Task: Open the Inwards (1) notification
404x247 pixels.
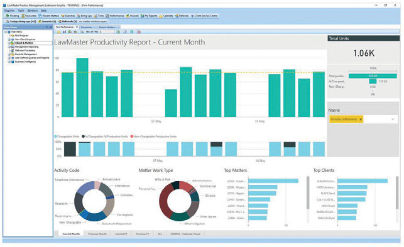Action: pyautogui.click(x=47, y=21)
